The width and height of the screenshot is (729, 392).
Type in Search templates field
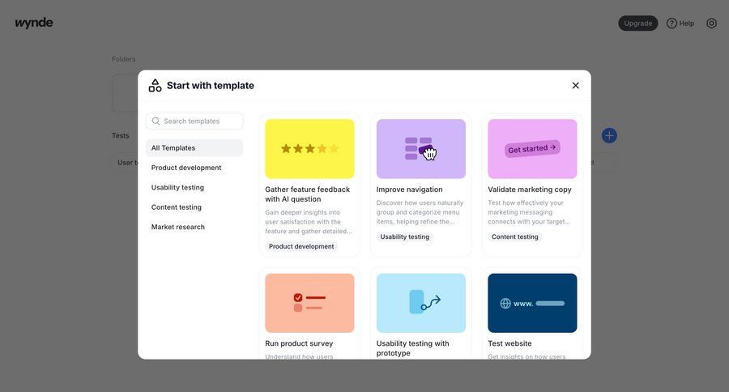[201, 121]
